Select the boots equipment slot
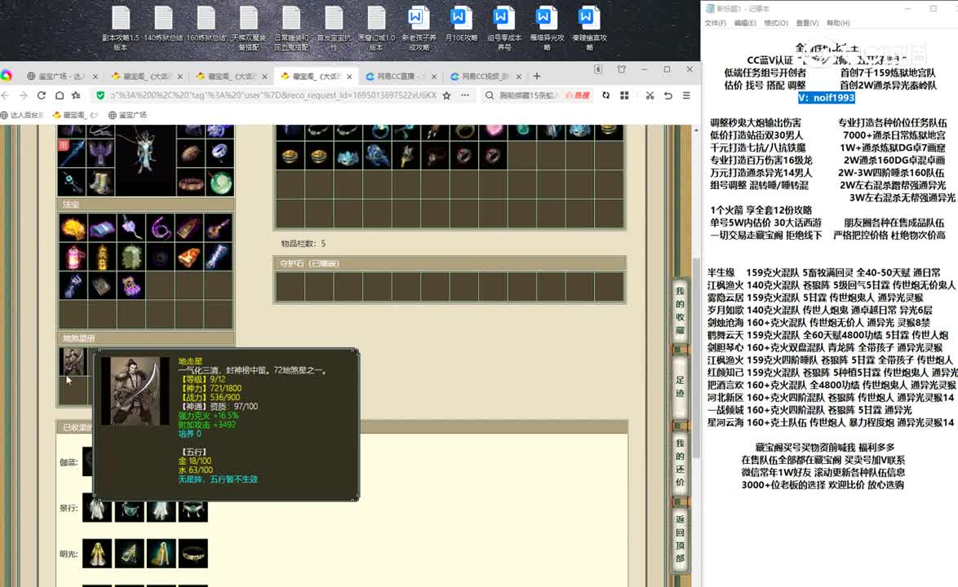 pos(100,182)
